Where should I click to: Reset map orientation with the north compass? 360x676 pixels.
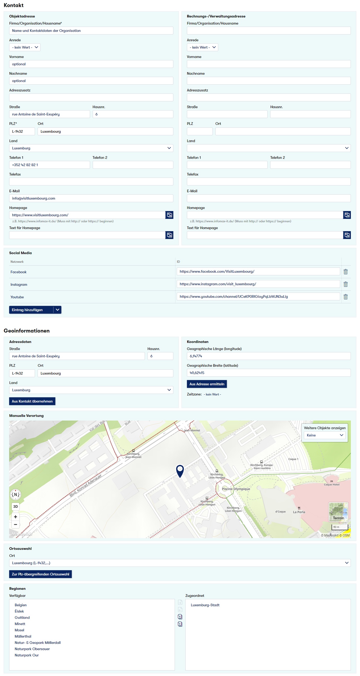pos(15,494)
